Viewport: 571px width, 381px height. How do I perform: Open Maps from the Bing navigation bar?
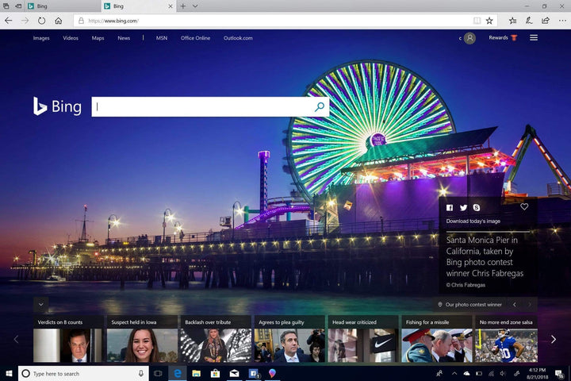(x=98, y=38)
